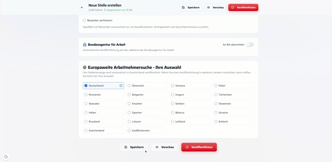Select the Serbien country option
The image size is (332, 162).
click(190, 104)
